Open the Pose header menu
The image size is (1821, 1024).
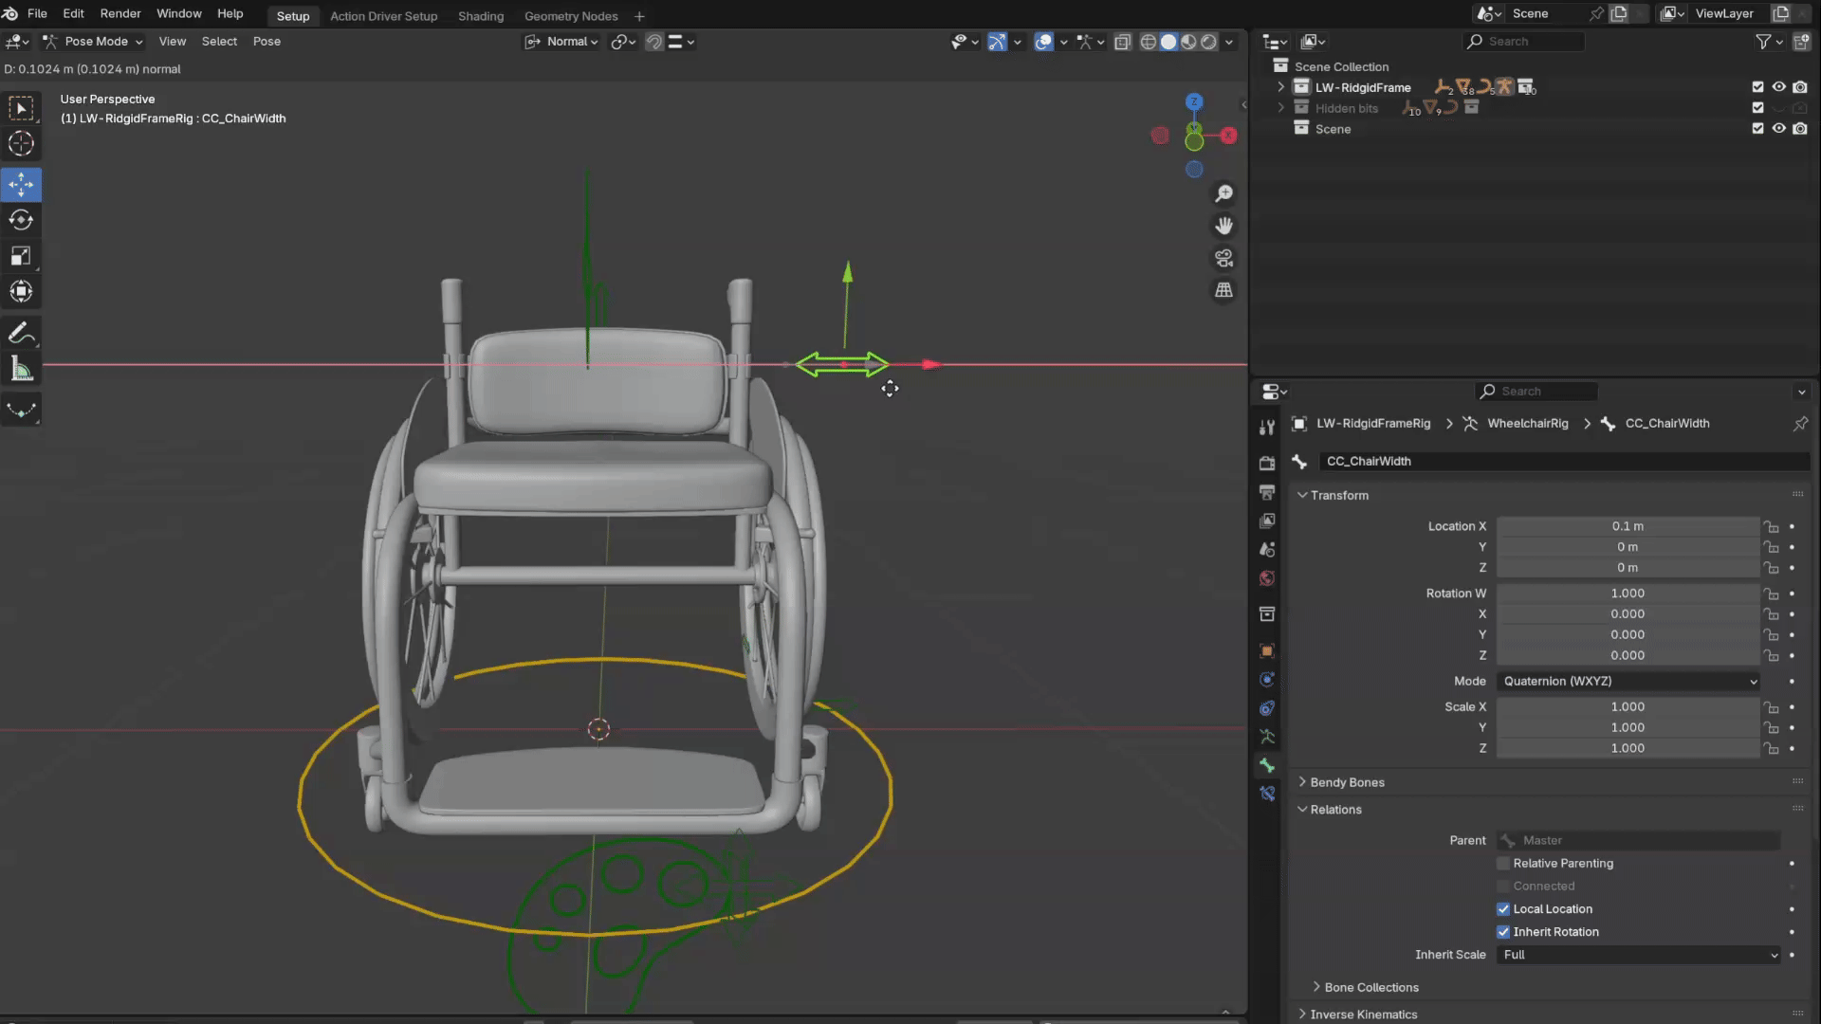pyautogui.click(x=267, y=42)
